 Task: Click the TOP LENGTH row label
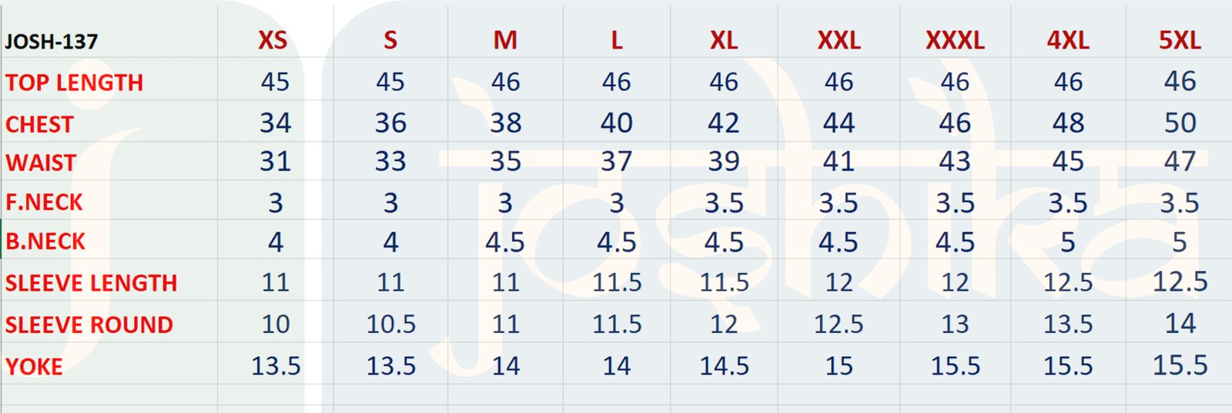coord(75,82)
